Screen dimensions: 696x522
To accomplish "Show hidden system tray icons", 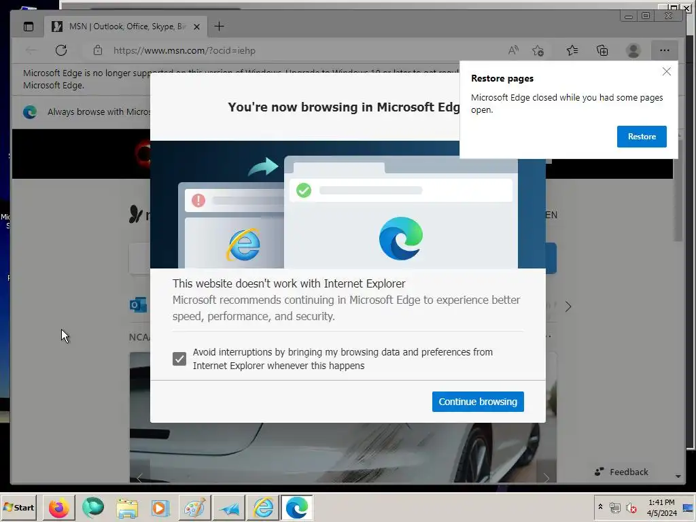I will point(600,507).
